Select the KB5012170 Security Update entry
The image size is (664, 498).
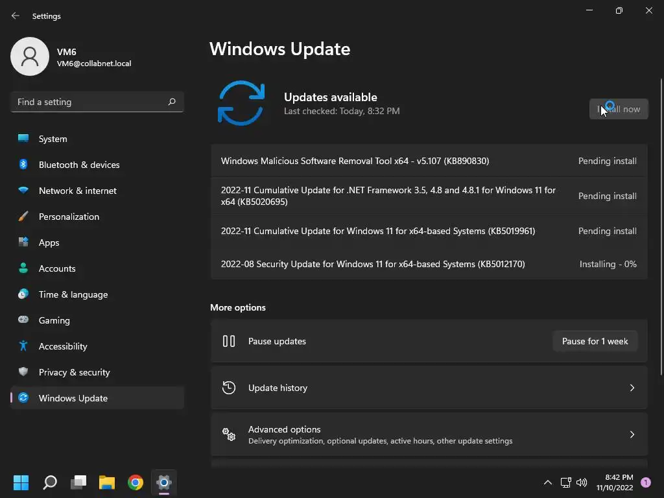[429, 264]
